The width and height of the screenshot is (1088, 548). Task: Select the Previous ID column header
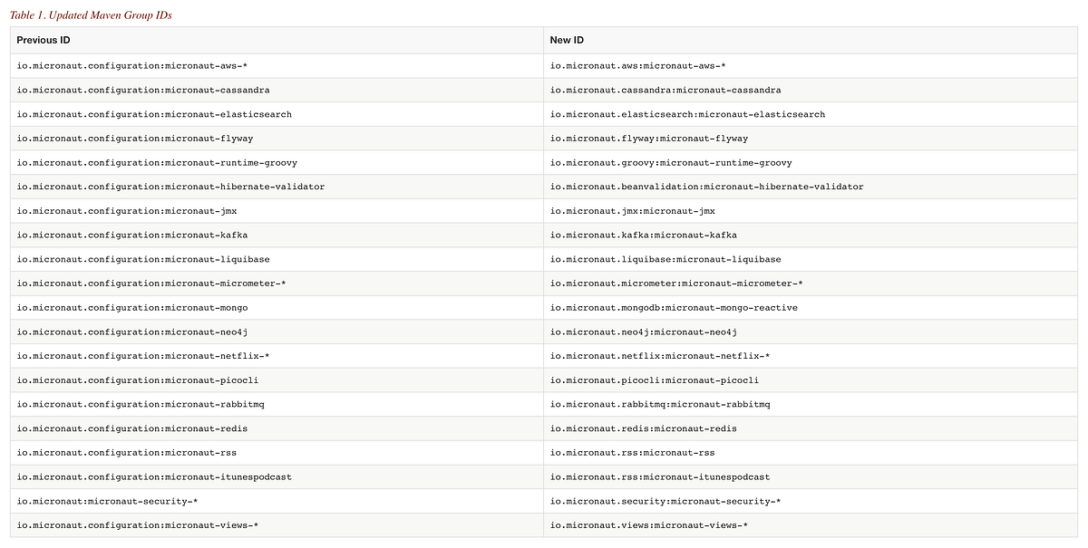point(44,40)
